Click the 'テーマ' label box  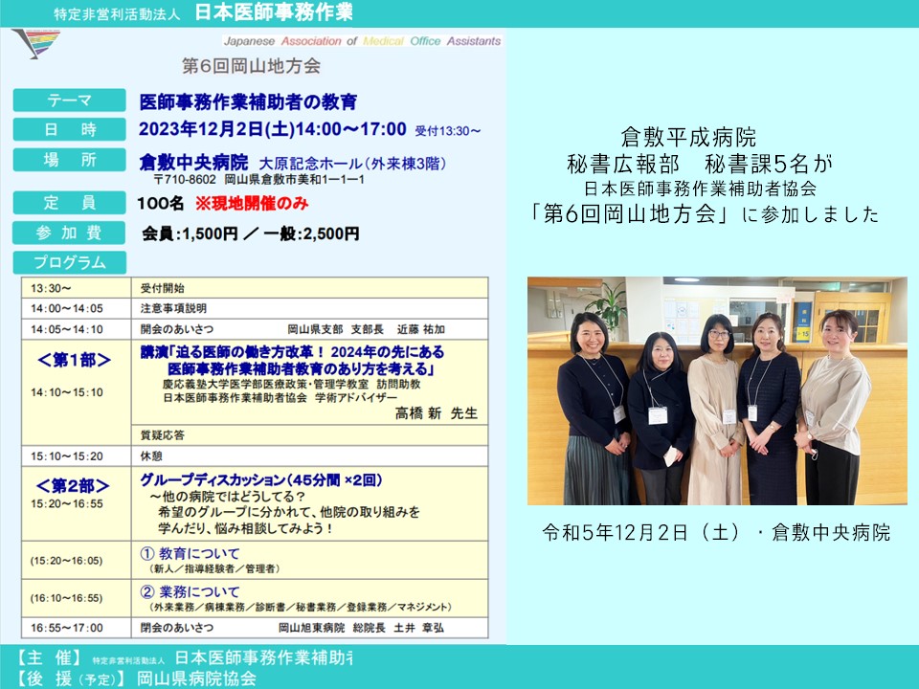tap(69, 100)
